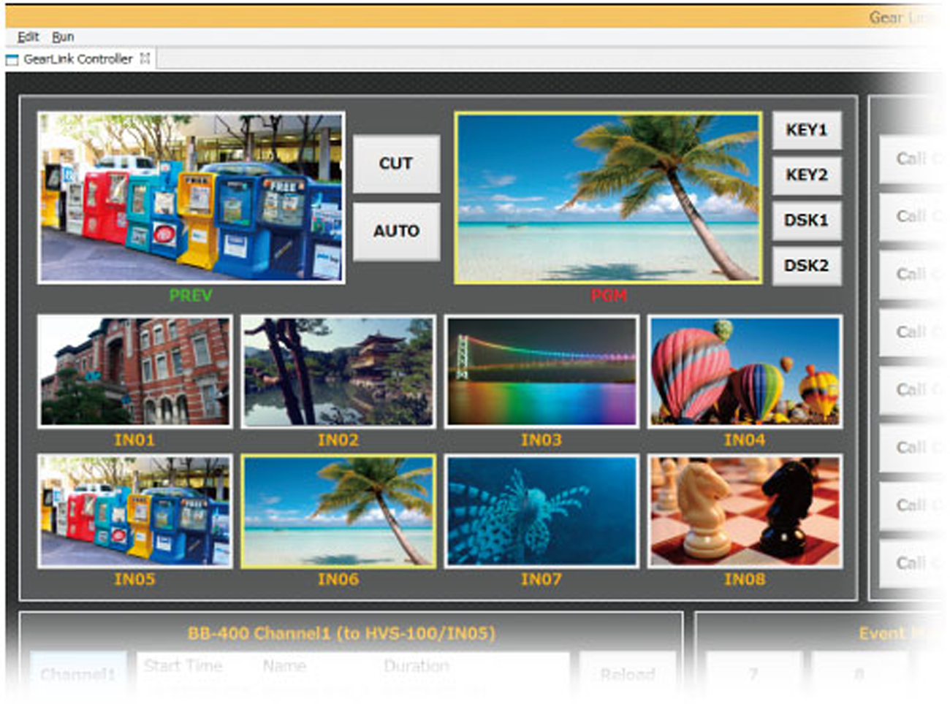Select the IN02 Japanese temple source
The width and height of the screenshot is (950, 704).
338,372
